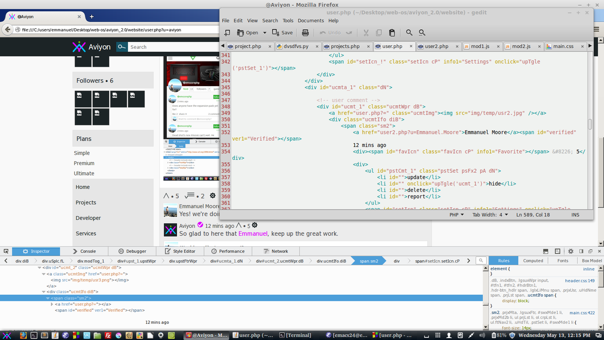Open the Computed styles tab
The height and width of the screenshot is (340, 604).
533,260
